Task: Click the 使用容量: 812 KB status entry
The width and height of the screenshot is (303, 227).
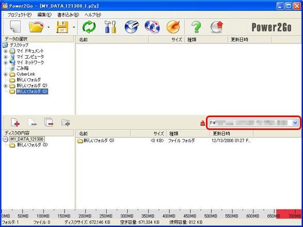Action: coord(186,222)
